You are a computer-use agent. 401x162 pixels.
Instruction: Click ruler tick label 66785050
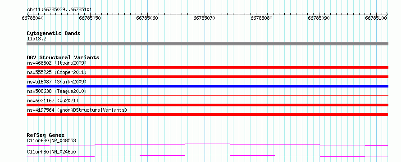point(90,18)
